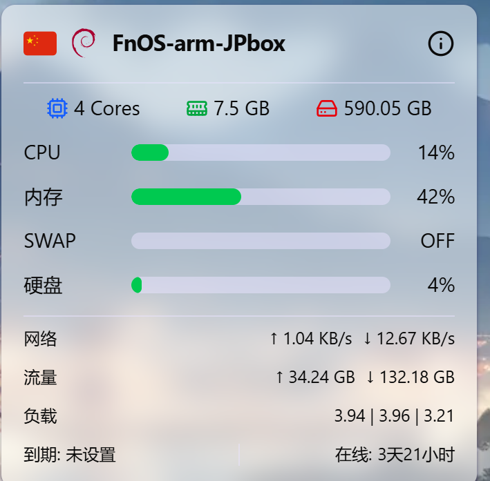
Task: Click the FnOS-arm-JPbox server name
Action: 199,44
